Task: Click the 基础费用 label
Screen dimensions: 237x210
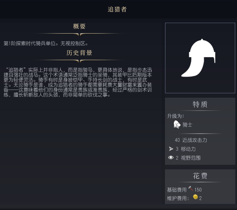Action: [x=177, y=190]
